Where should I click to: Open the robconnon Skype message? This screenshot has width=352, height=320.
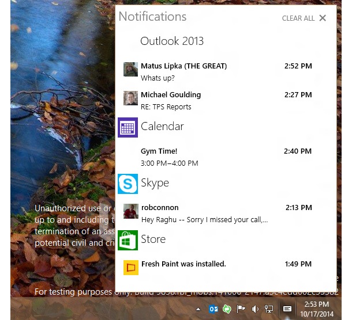(x=218, y=214)
